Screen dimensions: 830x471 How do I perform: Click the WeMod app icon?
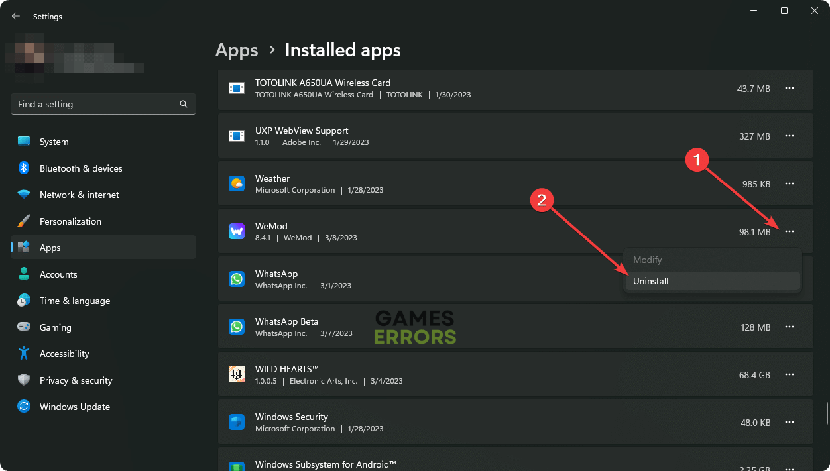237,231
